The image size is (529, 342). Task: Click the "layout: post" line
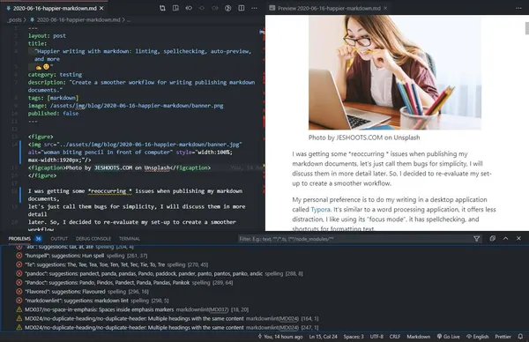click(47, 36)
